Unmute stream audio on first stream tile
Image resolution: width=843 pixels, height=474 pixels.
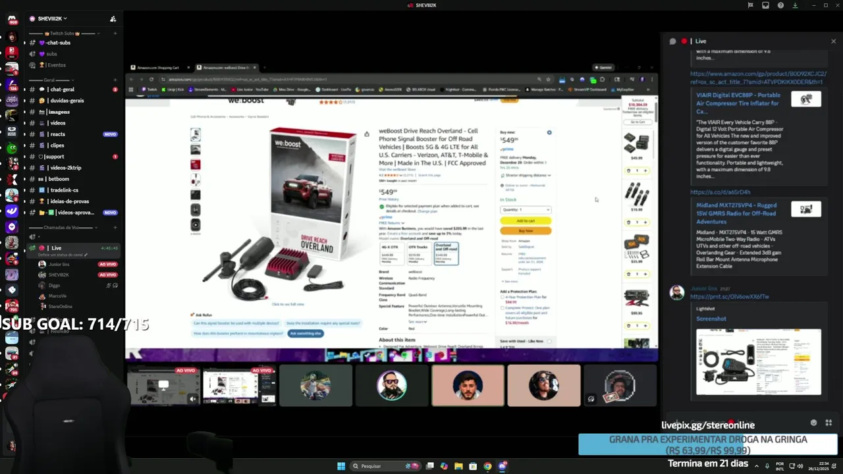[x=193, y=399]
